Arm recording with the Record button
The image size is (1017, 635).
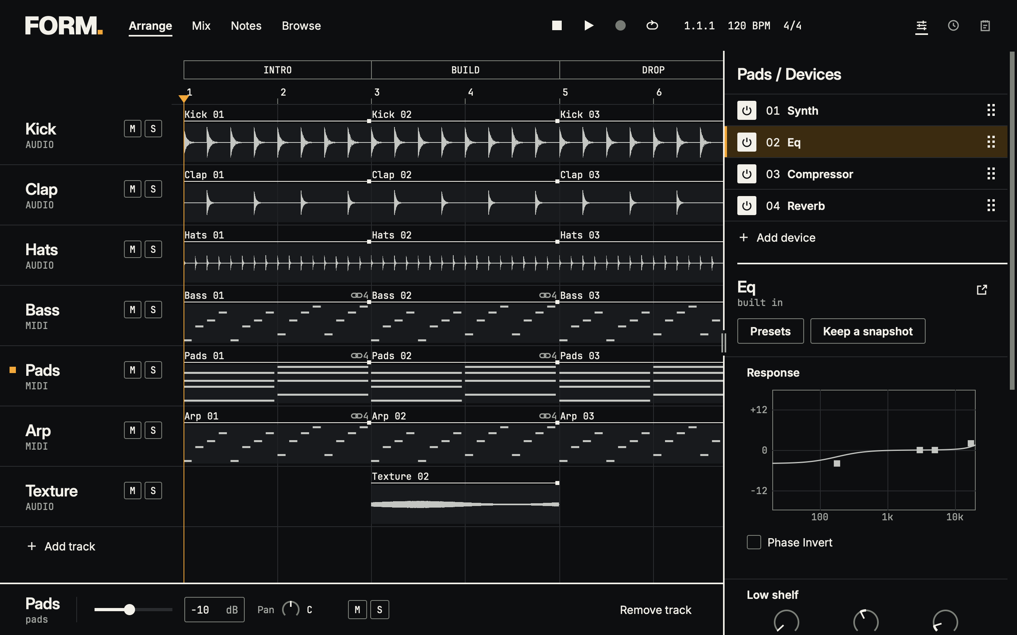pyautogui.click(x=620, y=26)
